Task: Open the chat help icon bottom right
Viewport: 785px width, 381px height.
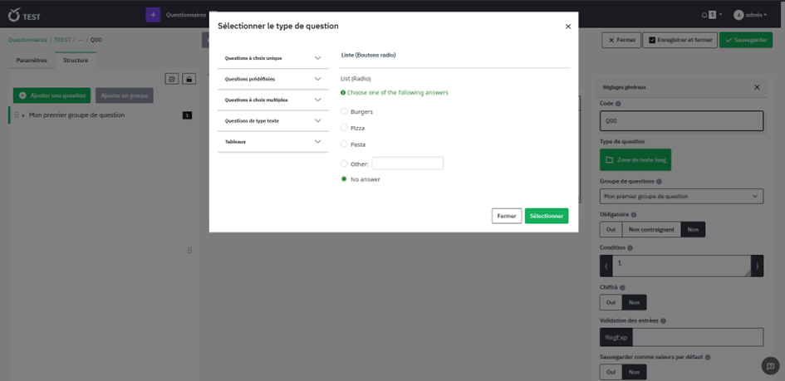Action: click(769, 365)
